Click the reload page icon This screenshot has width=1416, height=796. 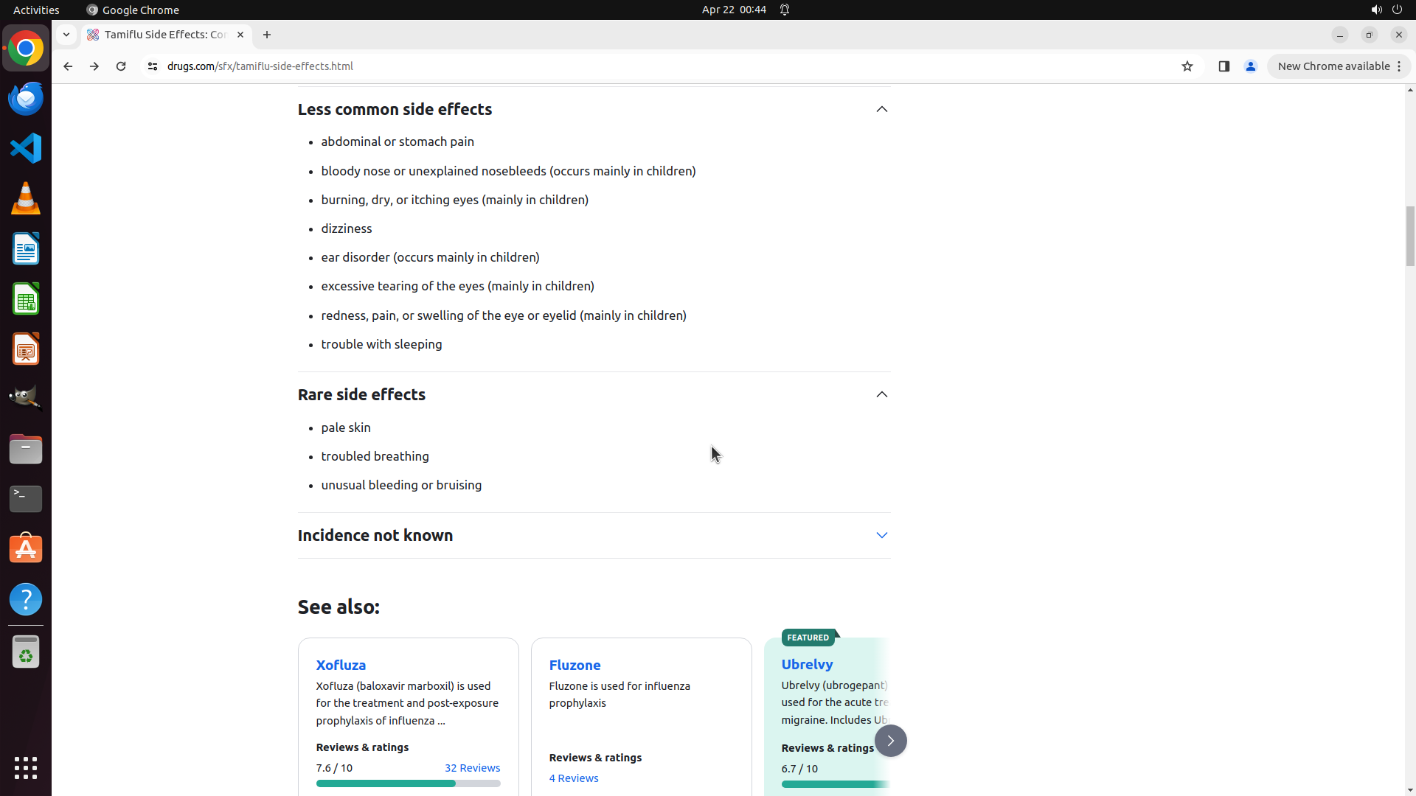point(121,66)
